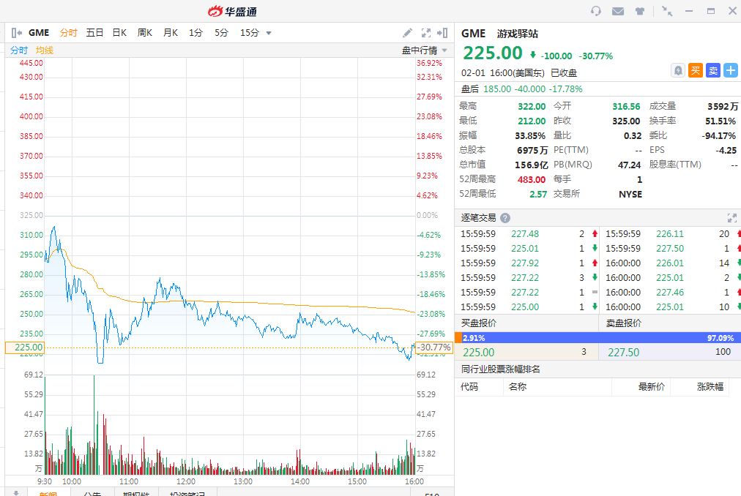The height and width of the screenshot is (496, 741).
Task: Open the 盘中行情 session dropdown
Action: click(424, 50)
